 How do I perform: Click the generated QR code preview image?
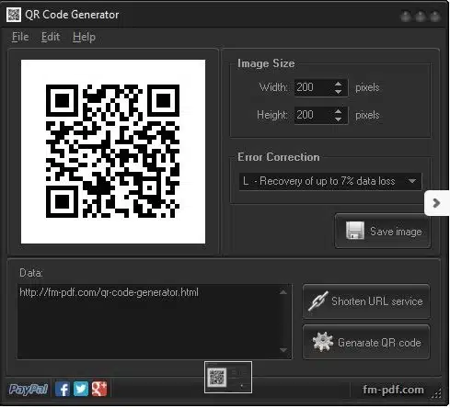[113, 152]
